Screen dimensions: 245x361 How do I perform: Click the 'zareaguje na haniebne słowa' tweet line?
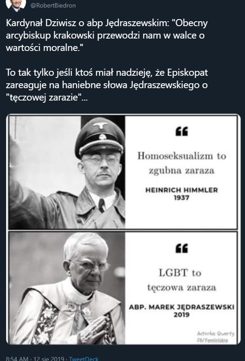(x=107, y=85)
